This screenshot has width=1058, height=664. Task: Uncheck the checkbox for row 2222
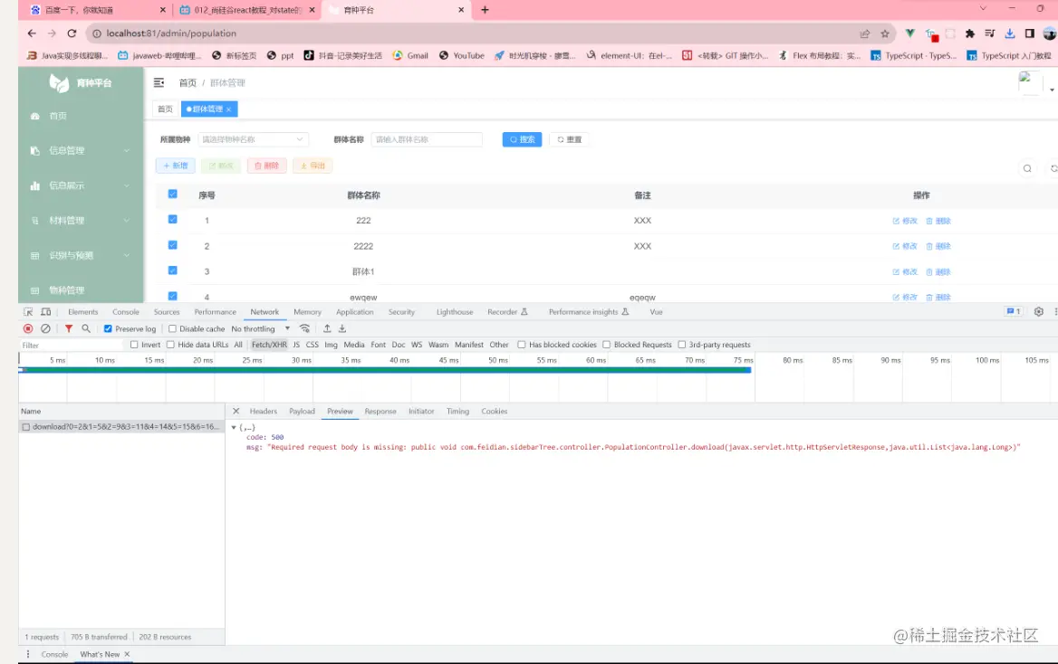pos(173,244)
